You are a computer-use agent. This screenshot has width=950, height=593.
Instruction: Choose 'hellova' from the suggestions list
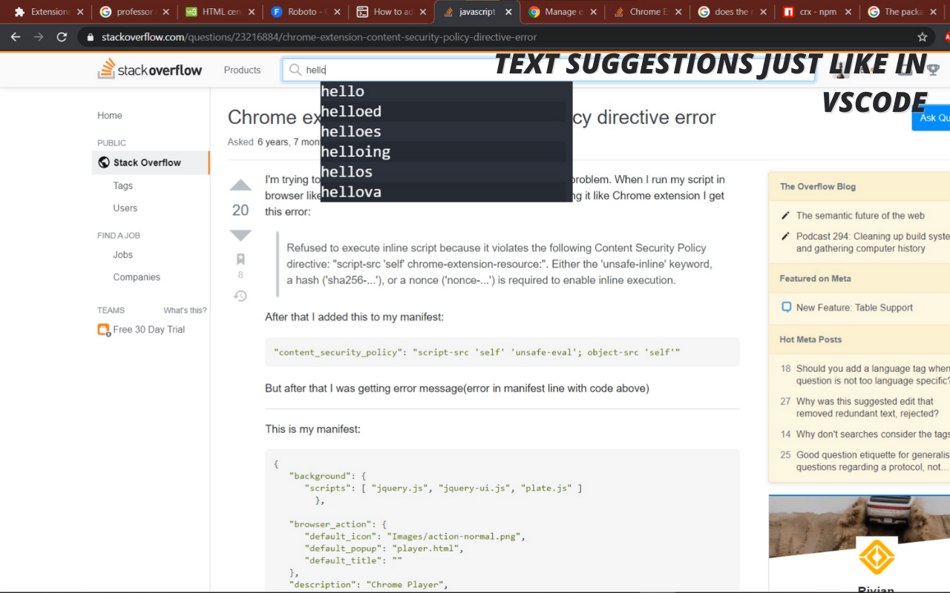pos(446,191)
